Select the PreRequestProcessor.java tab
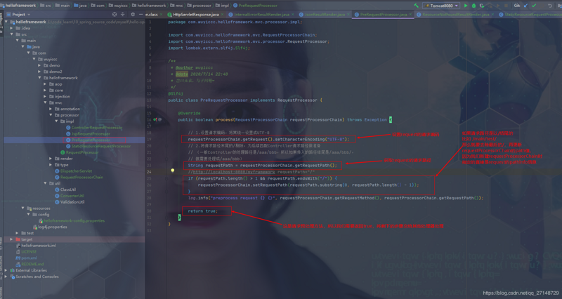The image size is (562, 299). [383, 14]
